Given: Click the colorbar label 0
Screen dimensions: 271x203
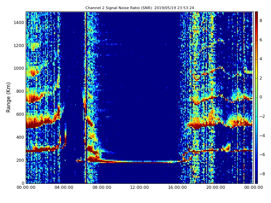Looking at the screenshot, I should (x=261, y=97).
